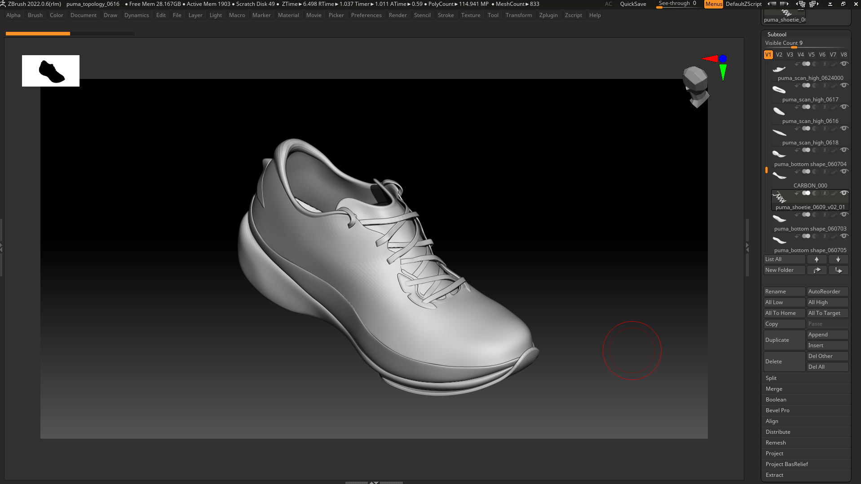Expand the Extract section
Screen dimensions: 861x484
pos(774,475)
